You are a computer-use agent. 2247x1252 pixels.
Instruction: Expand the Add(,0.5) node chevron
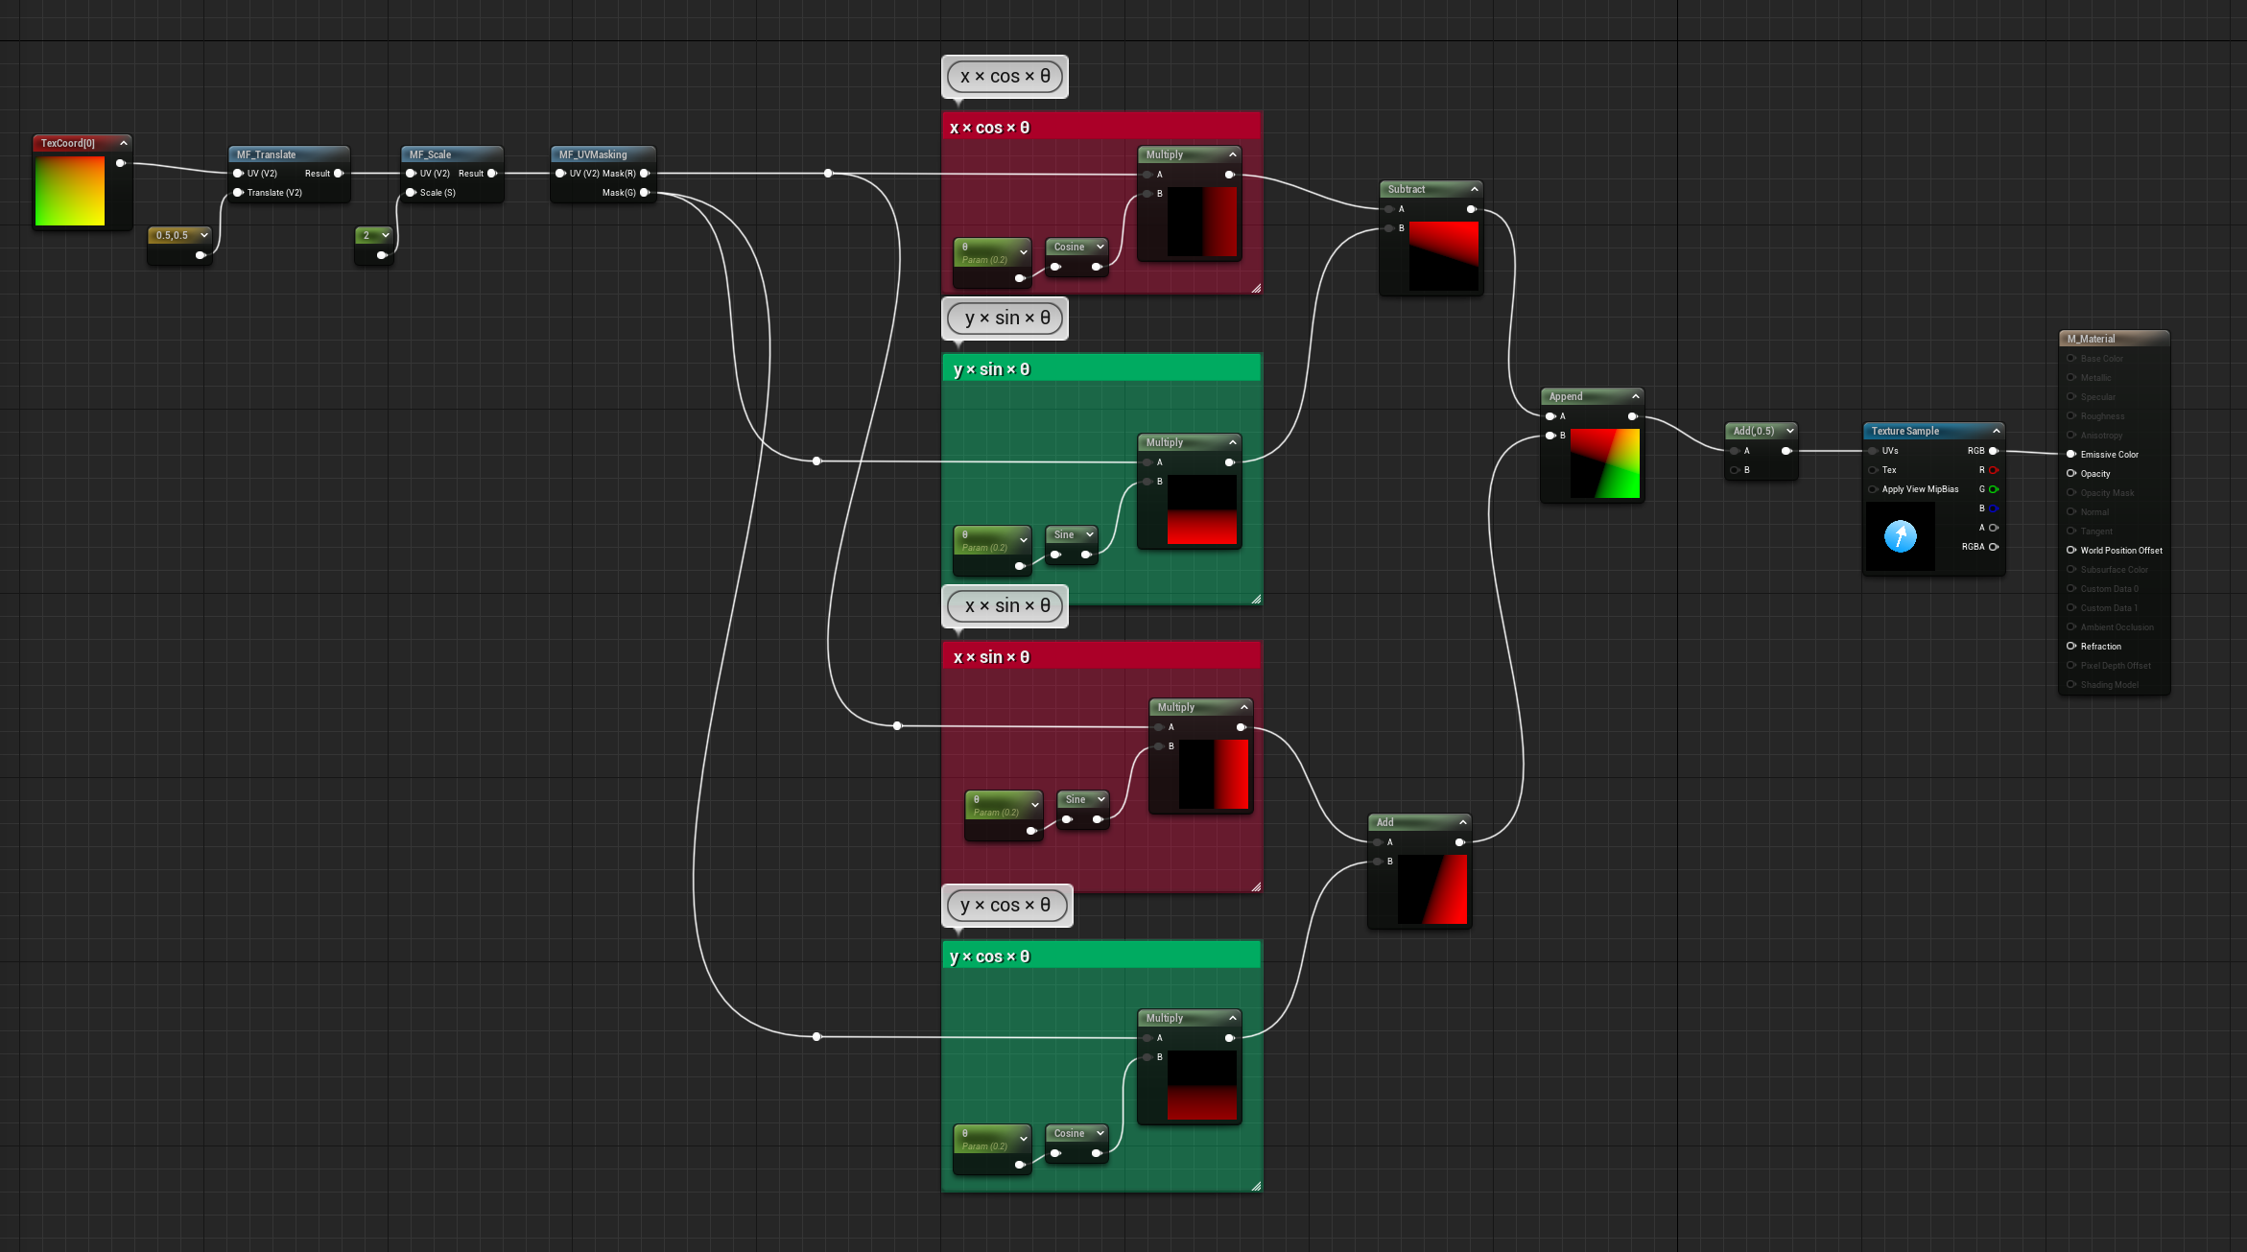1790,431
